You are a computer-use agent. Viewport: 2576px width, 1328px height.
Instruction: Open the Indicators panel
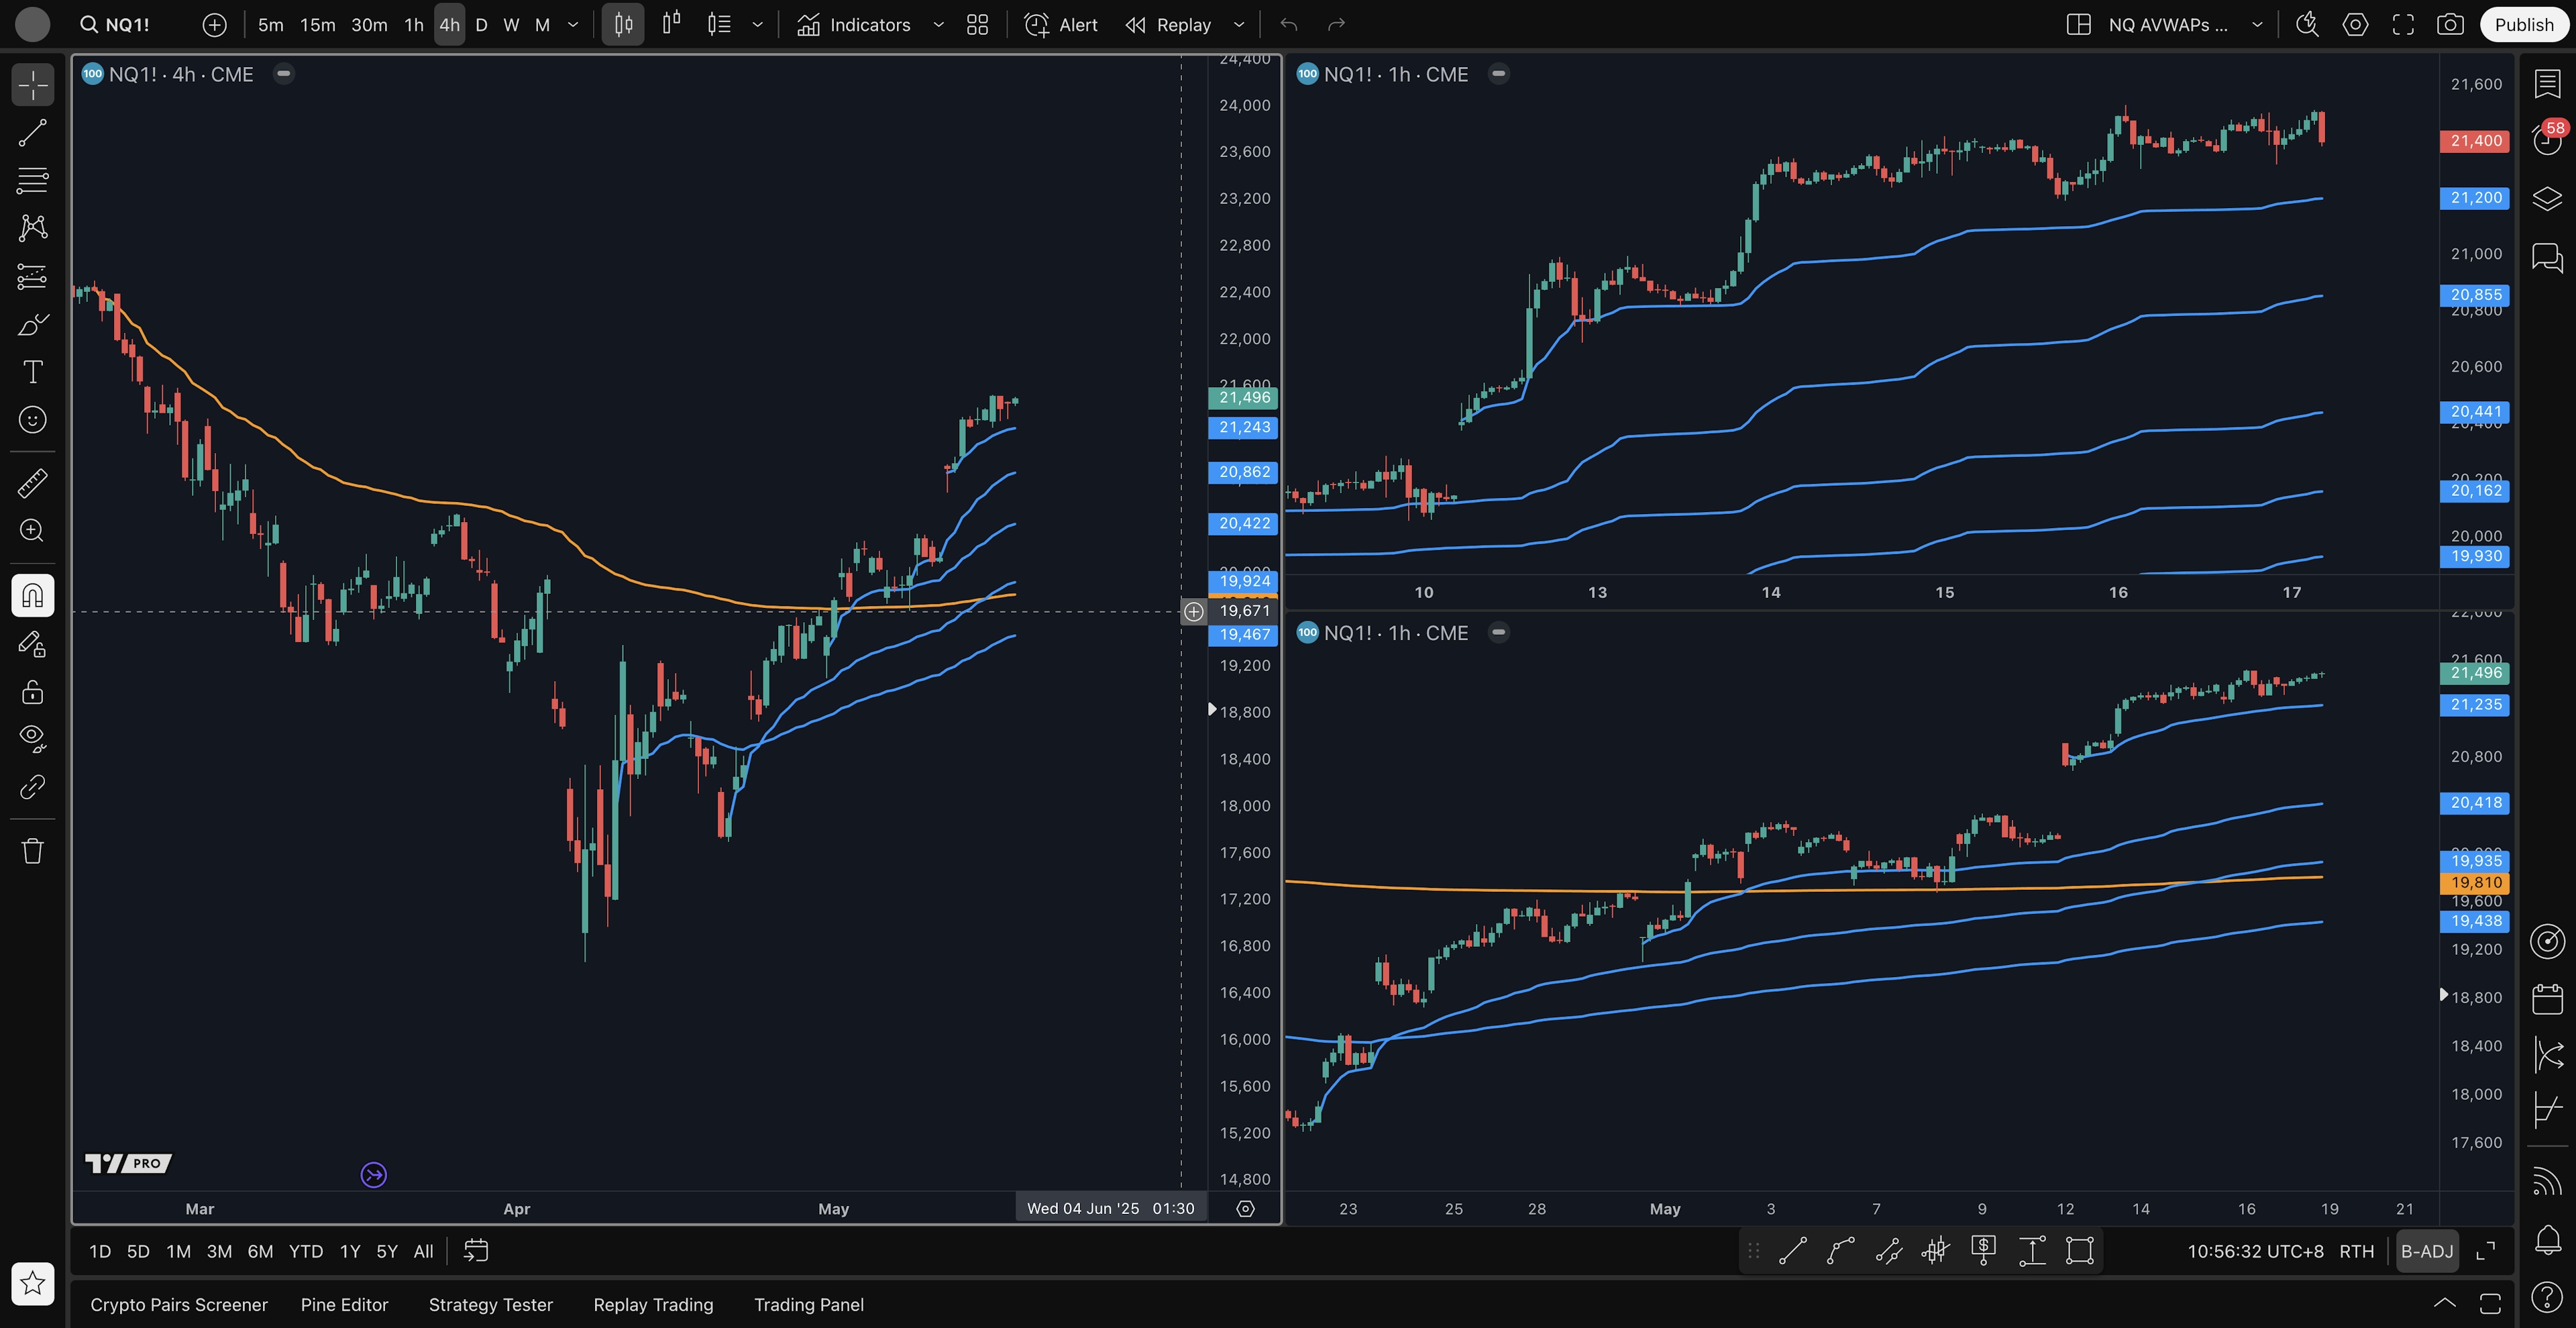click(x=854, y=25)
